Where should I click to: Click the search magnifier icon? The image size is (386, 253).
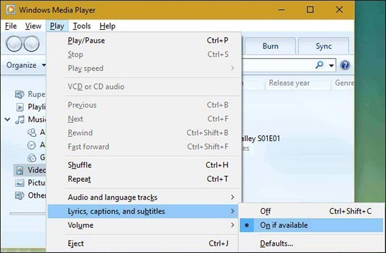(x=320, y=65)
